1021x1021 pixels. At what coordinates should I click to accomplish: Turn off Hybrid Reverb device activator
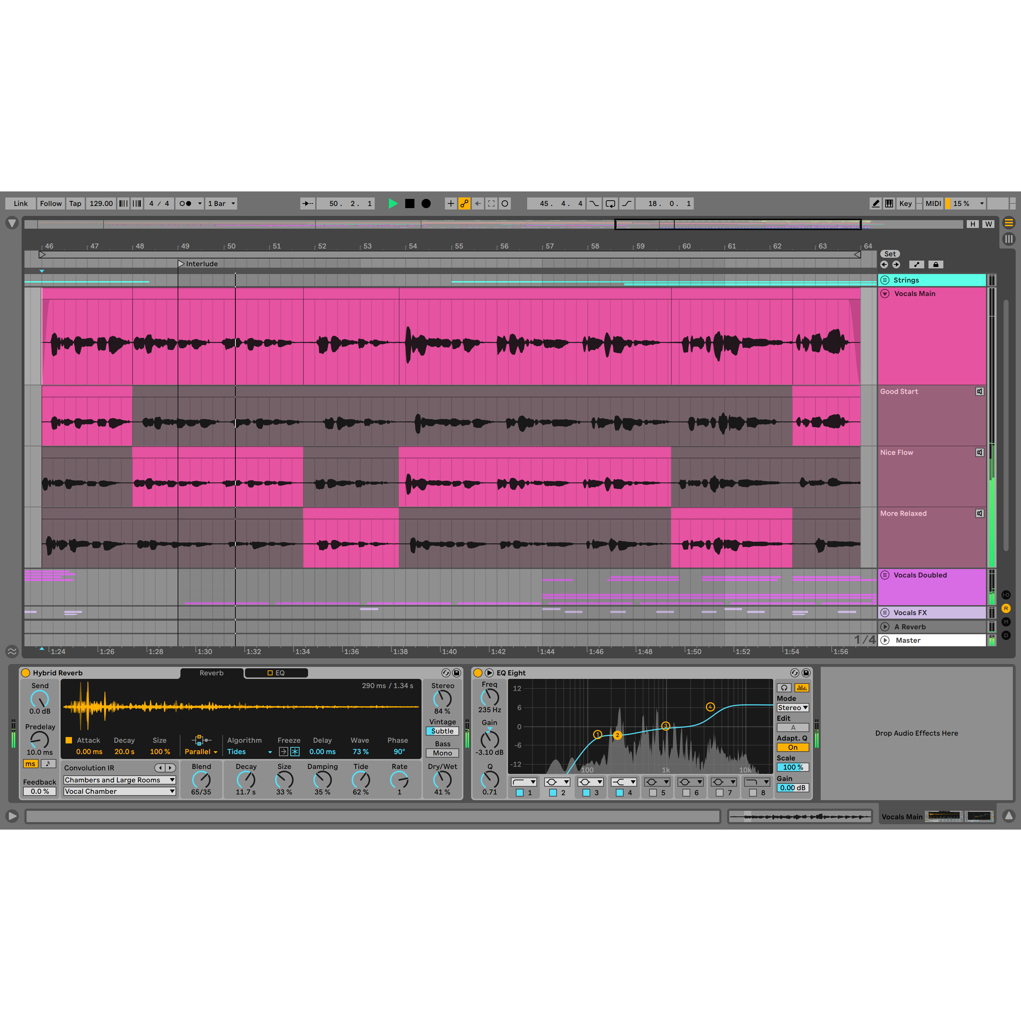(26, 673)
